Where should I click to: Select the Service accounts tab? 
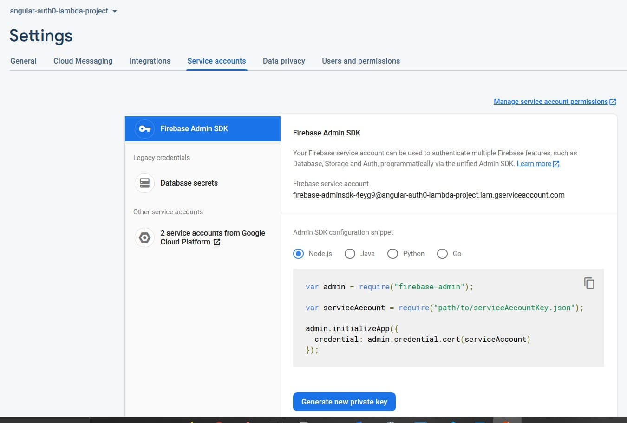tap(216, 61)
